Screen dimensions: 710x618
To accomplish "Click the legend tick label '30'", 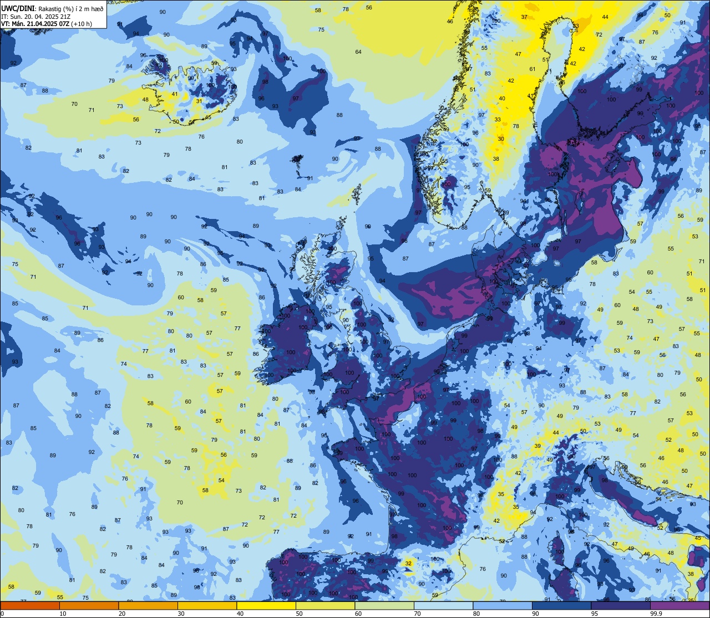I will 181,614.
